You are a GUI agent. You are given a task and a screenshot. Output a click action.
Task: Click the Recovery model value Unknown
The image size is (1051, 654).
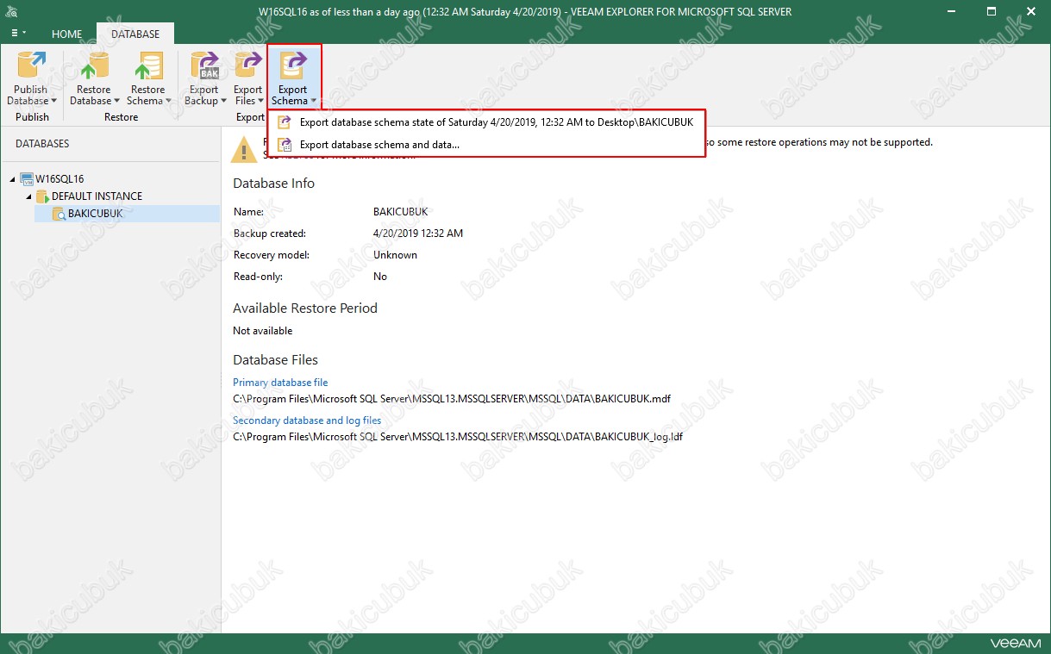pyautogui.click(x=395, y=255)
